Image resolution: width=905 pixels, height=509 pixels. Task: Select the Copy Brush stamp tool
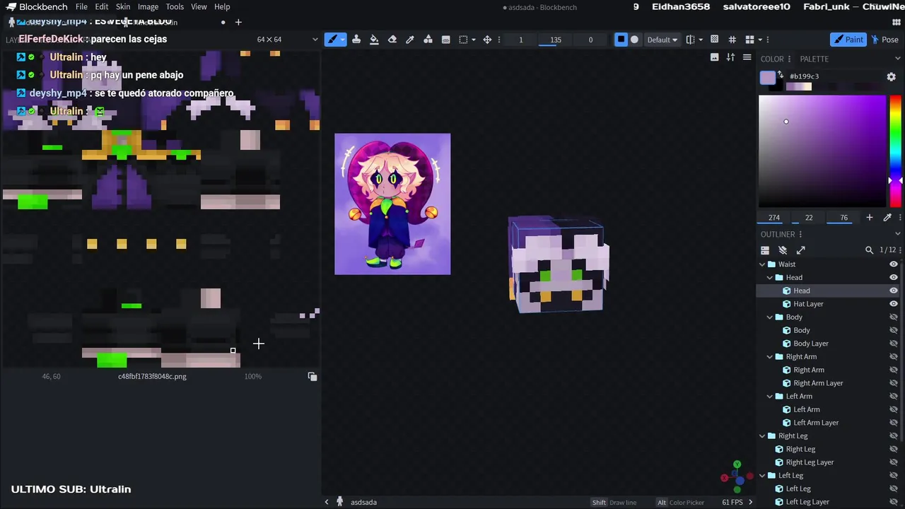[356, 40]
